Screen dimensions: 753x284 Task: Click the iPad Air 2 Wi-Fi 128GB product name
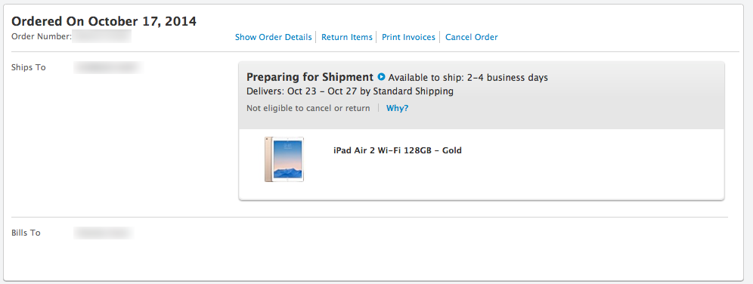397,150
